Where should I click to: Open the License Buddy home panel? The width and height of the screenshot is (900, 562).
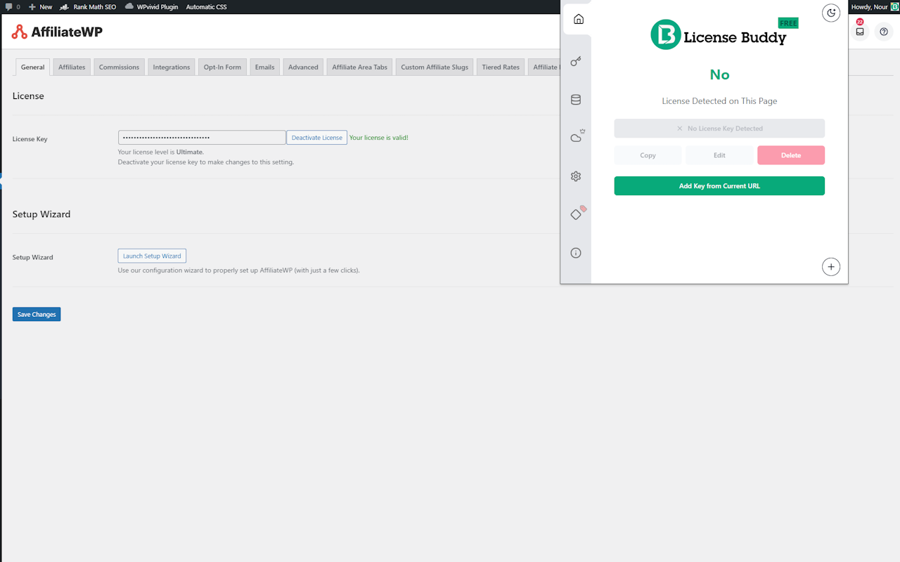[x=579, y=19]
